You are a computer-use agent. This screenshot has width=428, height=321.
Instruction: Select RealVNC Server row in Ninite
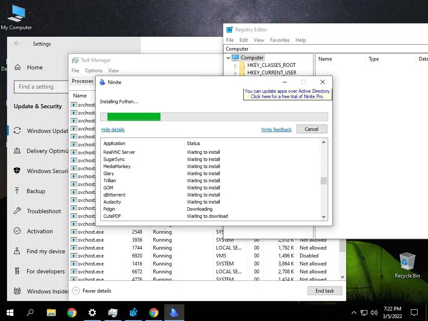pos(210,152)
